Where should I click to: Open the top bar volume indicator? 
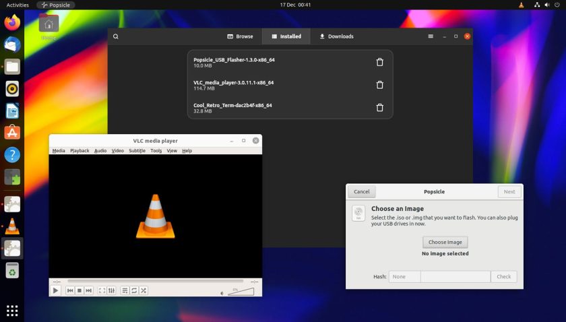coord(547,5)
